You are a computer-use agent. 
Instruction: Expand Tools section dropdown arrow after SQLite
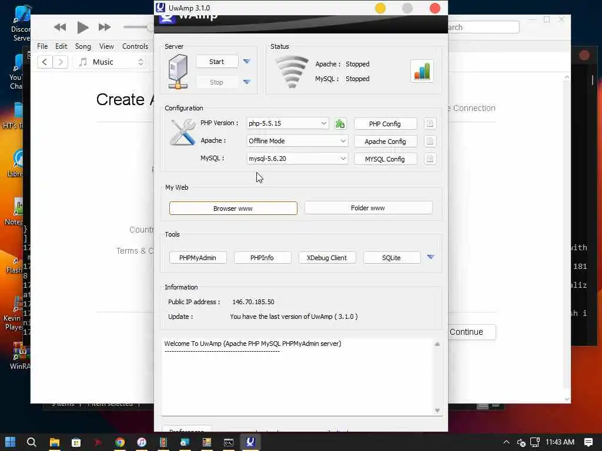coord(430,257)
